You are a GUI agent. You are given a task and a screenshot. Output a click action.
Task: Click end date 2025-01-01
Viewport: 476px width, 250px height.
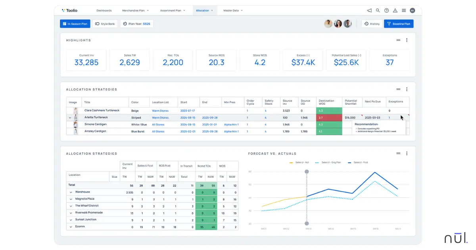(209, 125)
